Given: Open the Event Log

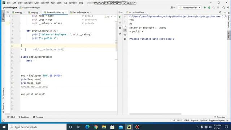Looking at the screenshot, I should [219, 117].
